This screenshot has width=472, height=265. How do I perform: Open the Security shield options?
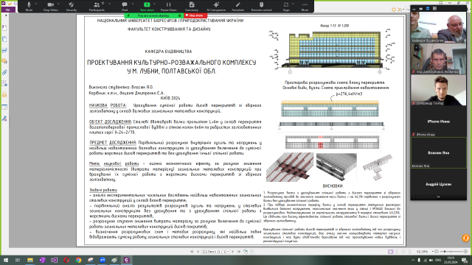(x=72, y=6)
